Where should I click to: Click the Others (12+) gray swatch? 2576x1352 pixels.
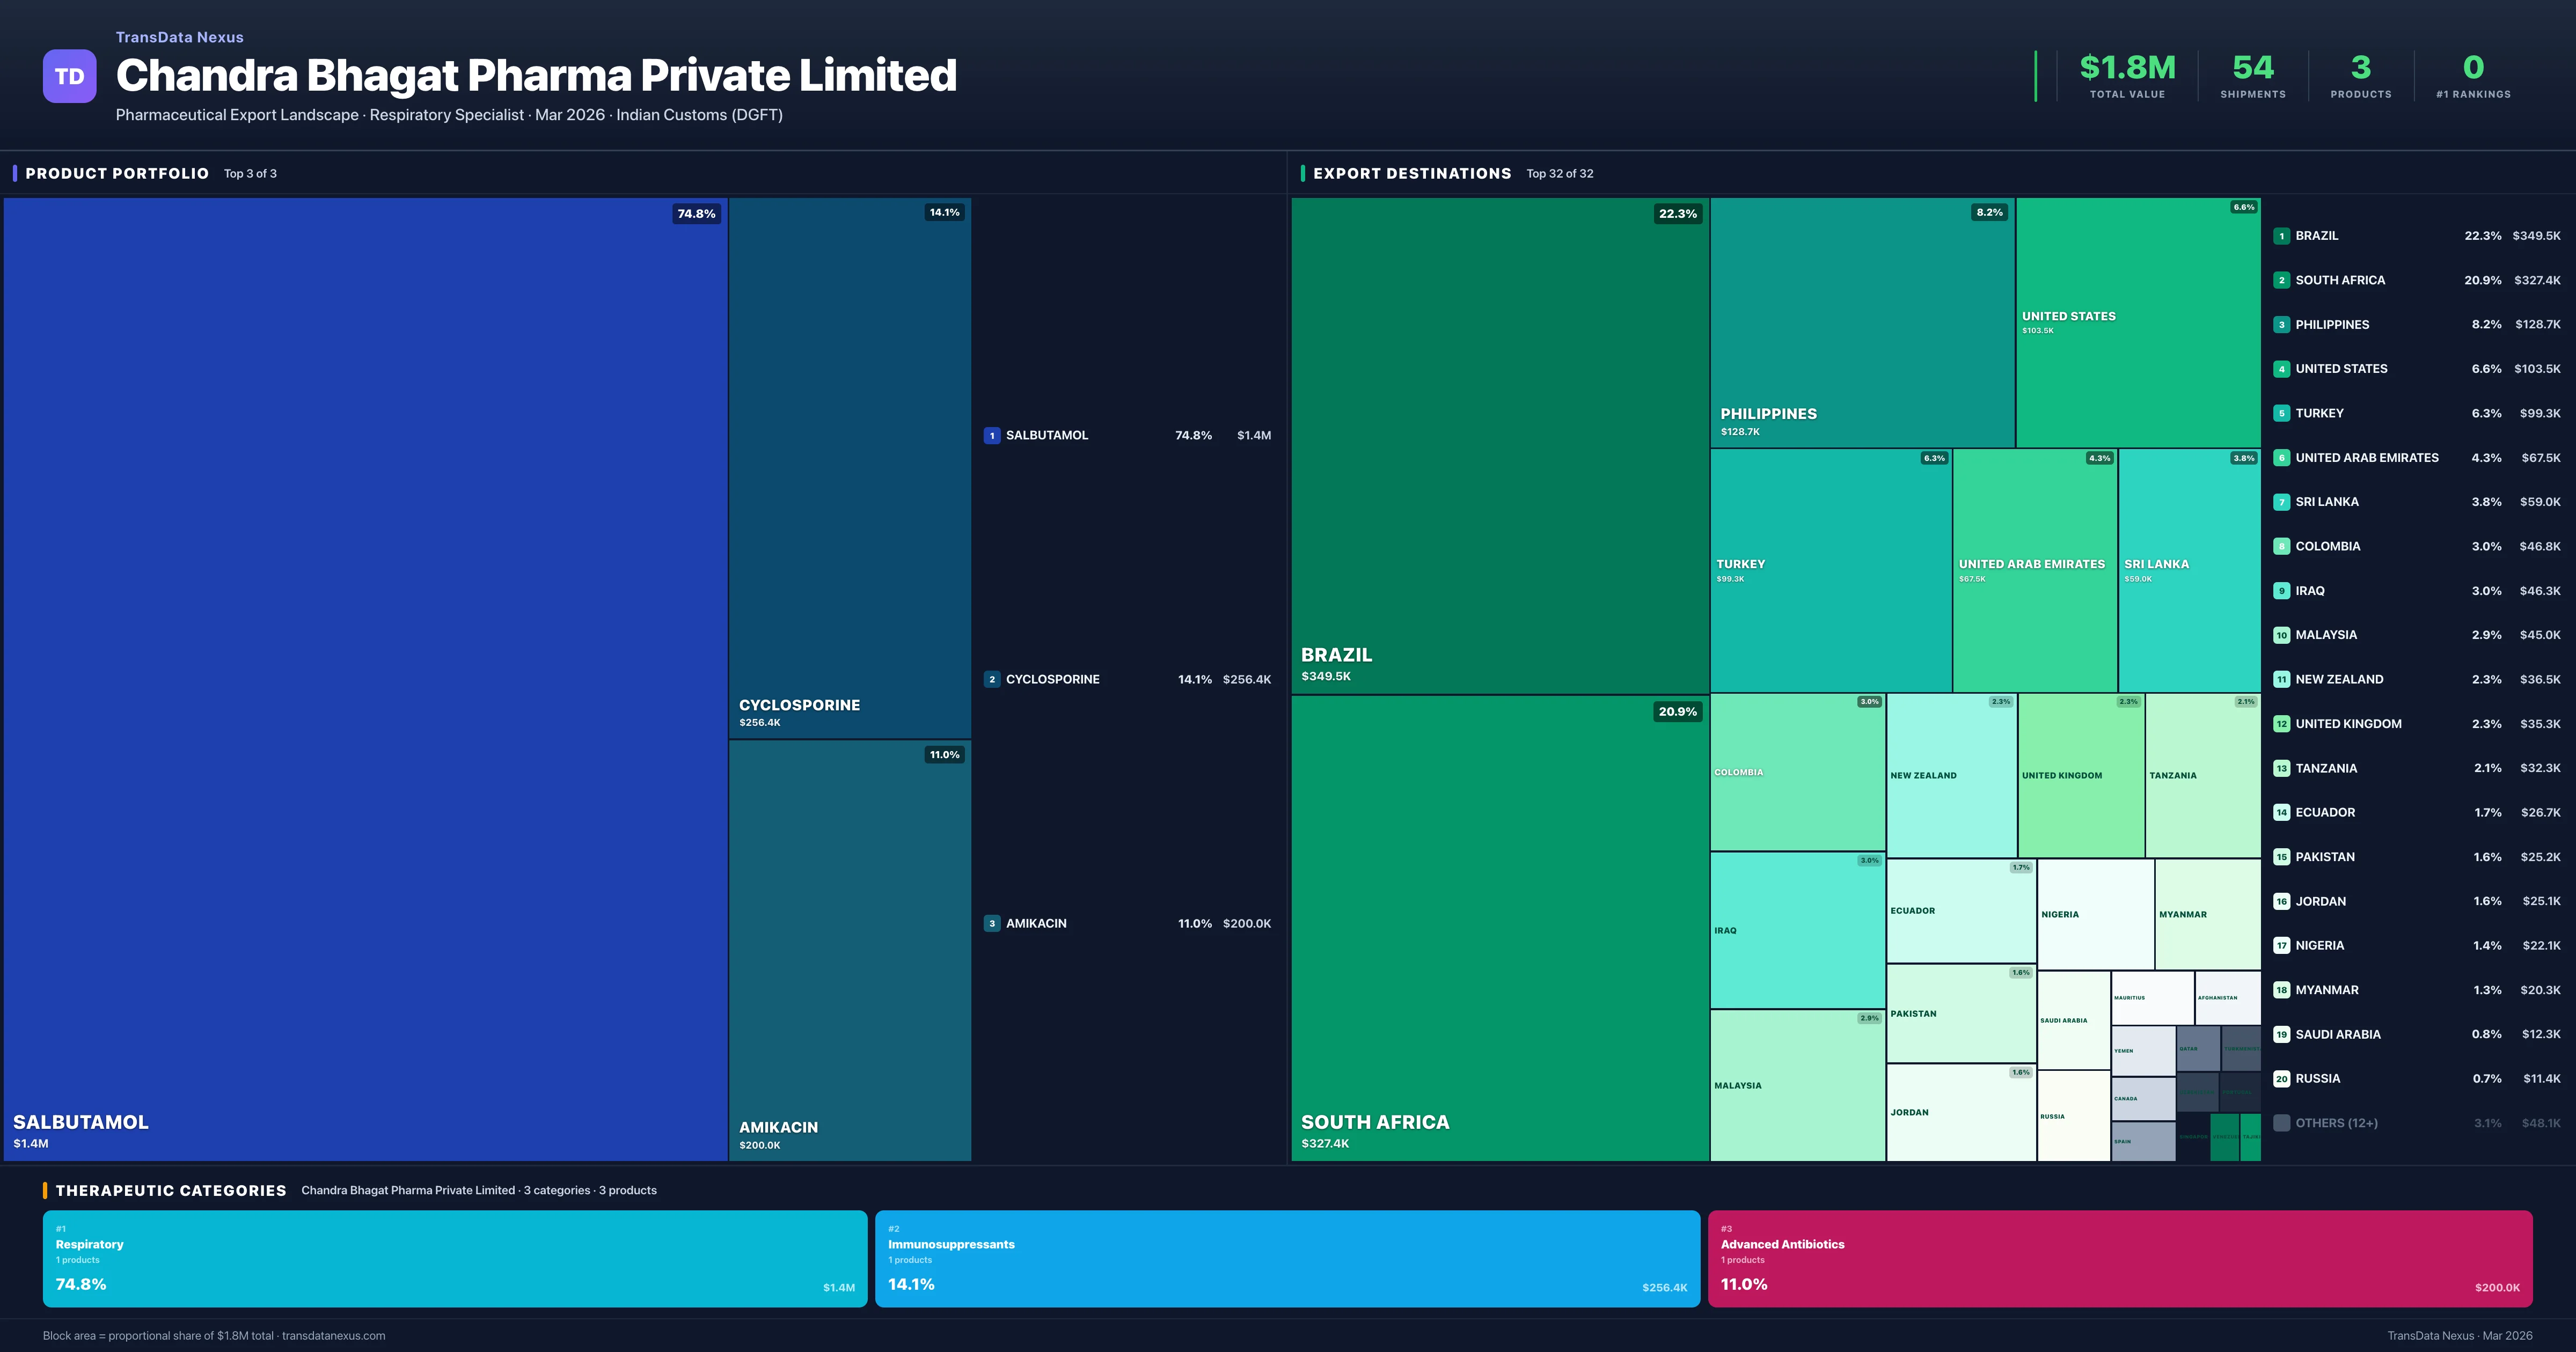(2281, 1123)
